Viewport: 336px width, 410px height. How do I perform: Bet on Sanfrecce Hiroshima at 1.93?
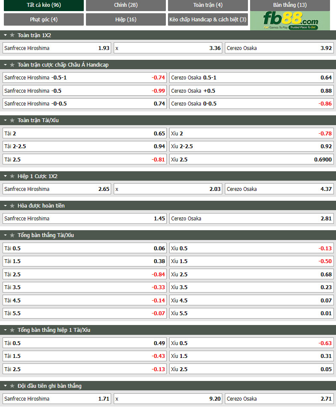pyautogui.click(x=57, y=48)
